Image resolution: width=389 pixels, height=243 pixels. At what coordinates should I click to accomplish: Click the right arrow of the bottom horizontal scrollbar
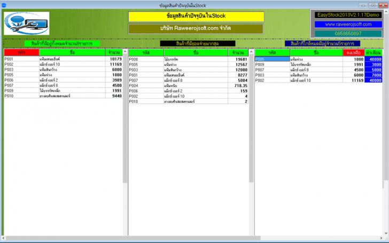point(382,238)
